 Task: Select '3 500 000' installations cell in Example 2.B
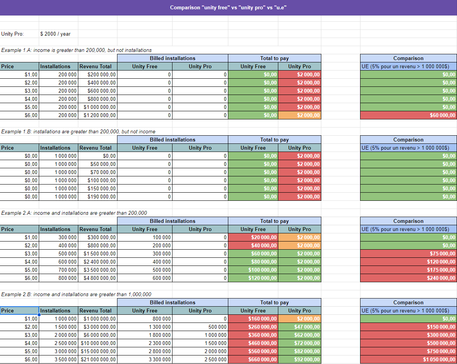pos(59,360)
